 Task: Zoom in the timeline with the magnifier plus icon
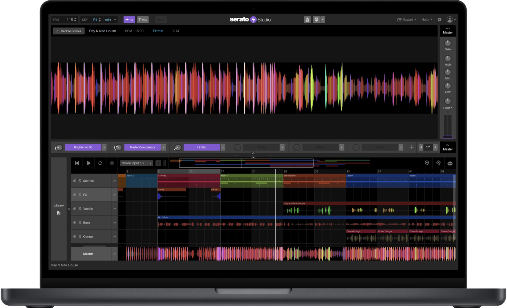click(439, 163)
